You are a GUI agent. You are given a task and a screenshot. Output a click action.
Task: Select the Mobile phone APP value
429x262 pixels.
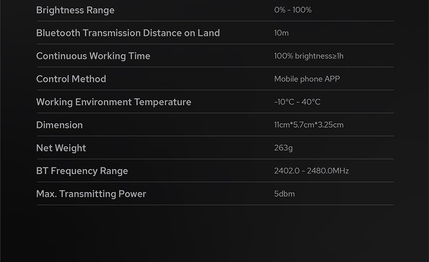point(307,79)
